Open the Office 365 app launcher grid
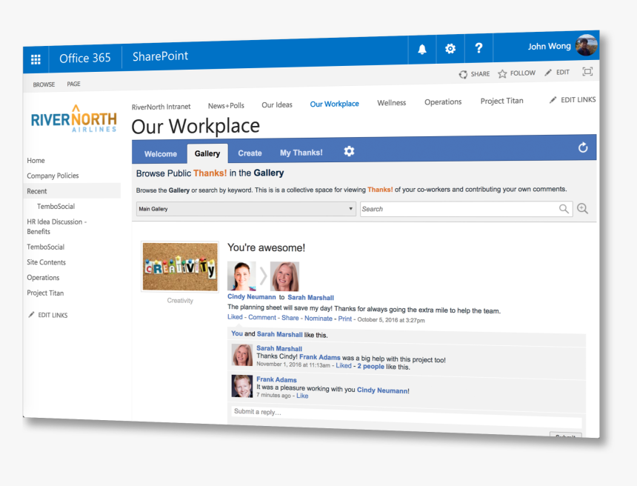The width and height of the screenshot is (637, 486). [36, 60]
